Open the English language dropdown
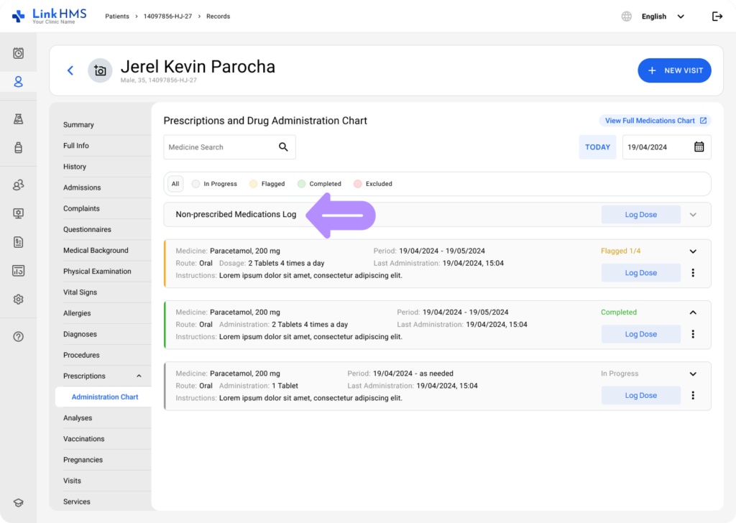 tap(663, 17)
